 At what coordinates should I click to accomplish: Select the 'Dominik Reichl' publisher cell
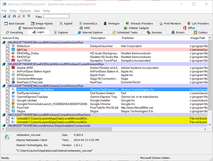[130, 82]
